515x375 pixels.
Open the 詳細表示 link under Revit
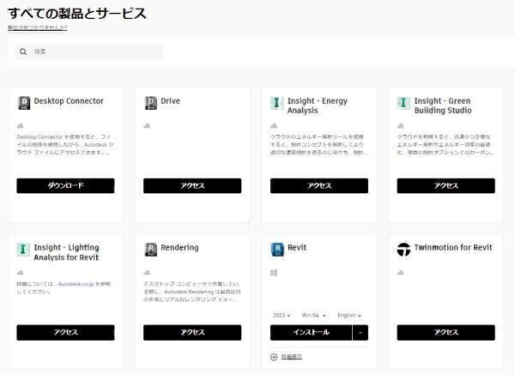click(292, 357)
